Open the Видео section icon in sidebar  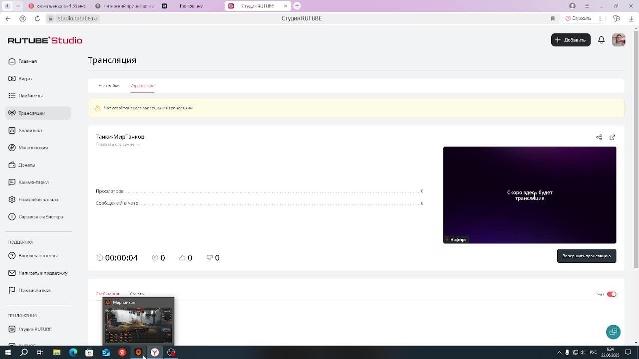coord(12,78)
